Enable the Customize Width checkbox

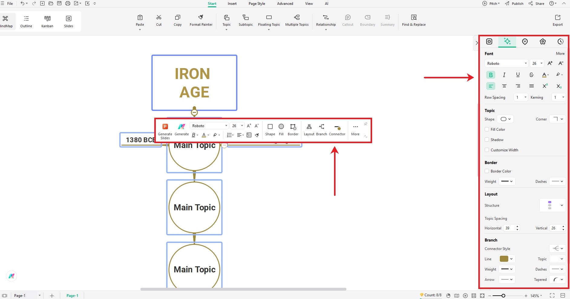pyautogui.click(x=487, y=150)
